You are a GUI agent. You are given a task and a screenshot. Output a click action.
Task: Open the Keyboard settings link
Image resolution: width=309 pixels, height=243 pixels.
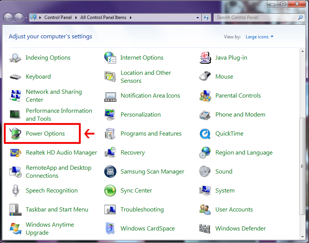click(38, 77)
